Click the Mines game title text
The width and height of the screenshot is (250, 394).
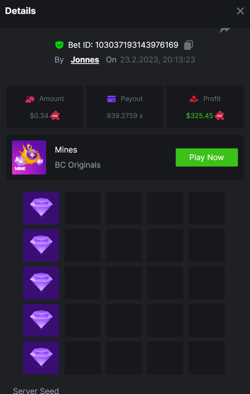66,150
